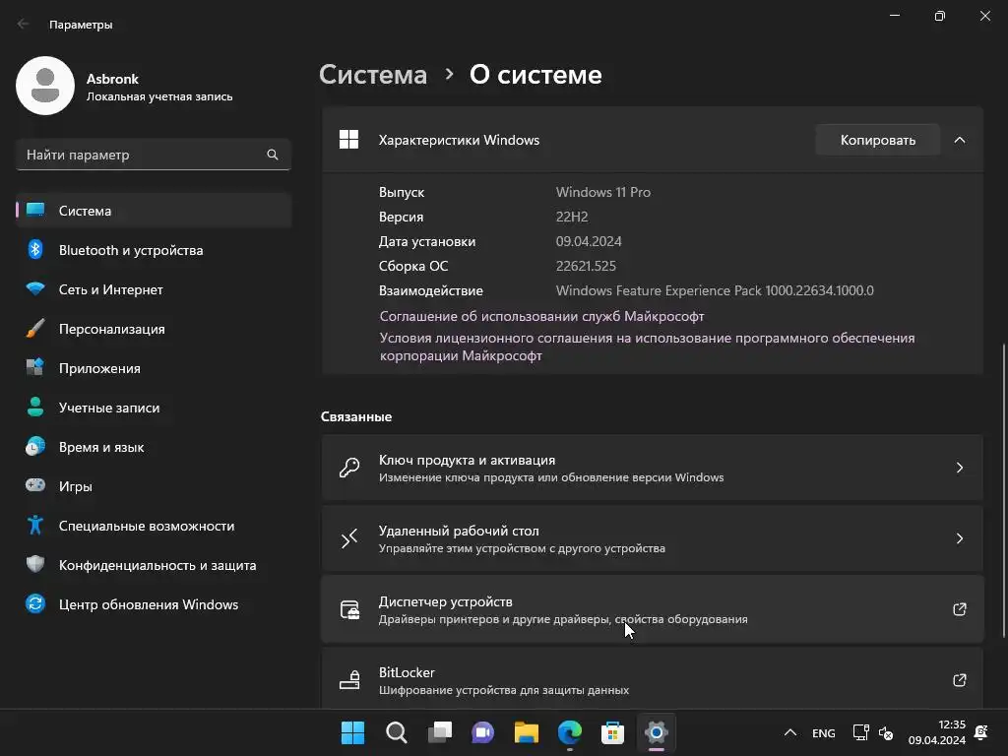Open Система in the sidebar
1008x756 pixels.
(x=154, y=211)
